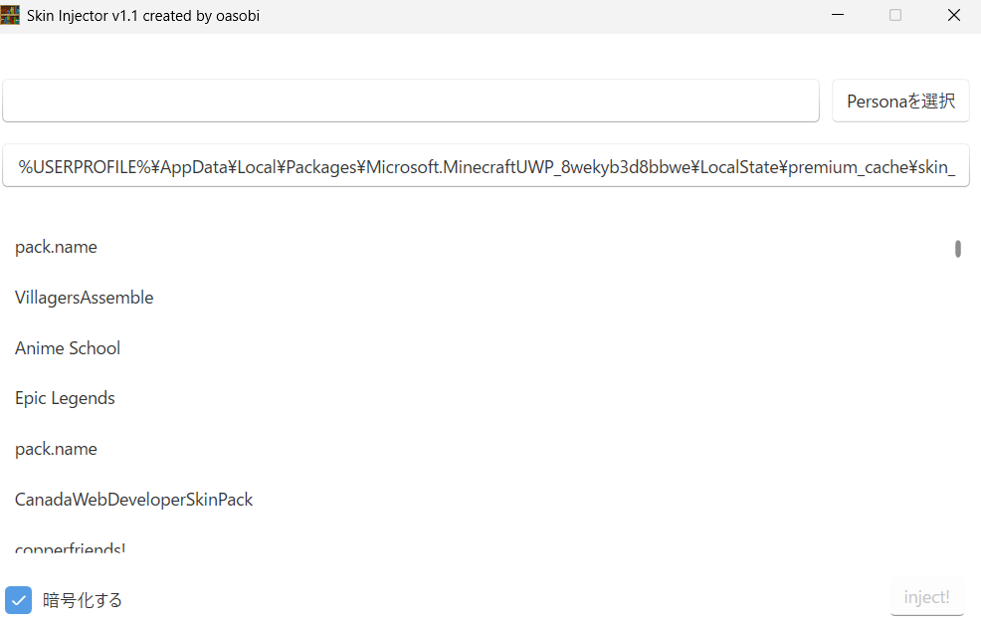Minimize the Skin Injector window
The width and height of the screenshot is (981, 627).
coord(839,15)
